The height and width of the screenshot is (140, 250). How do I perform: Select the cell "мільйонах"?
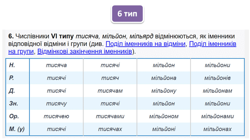pyautogui.click(x=218, y=129)
